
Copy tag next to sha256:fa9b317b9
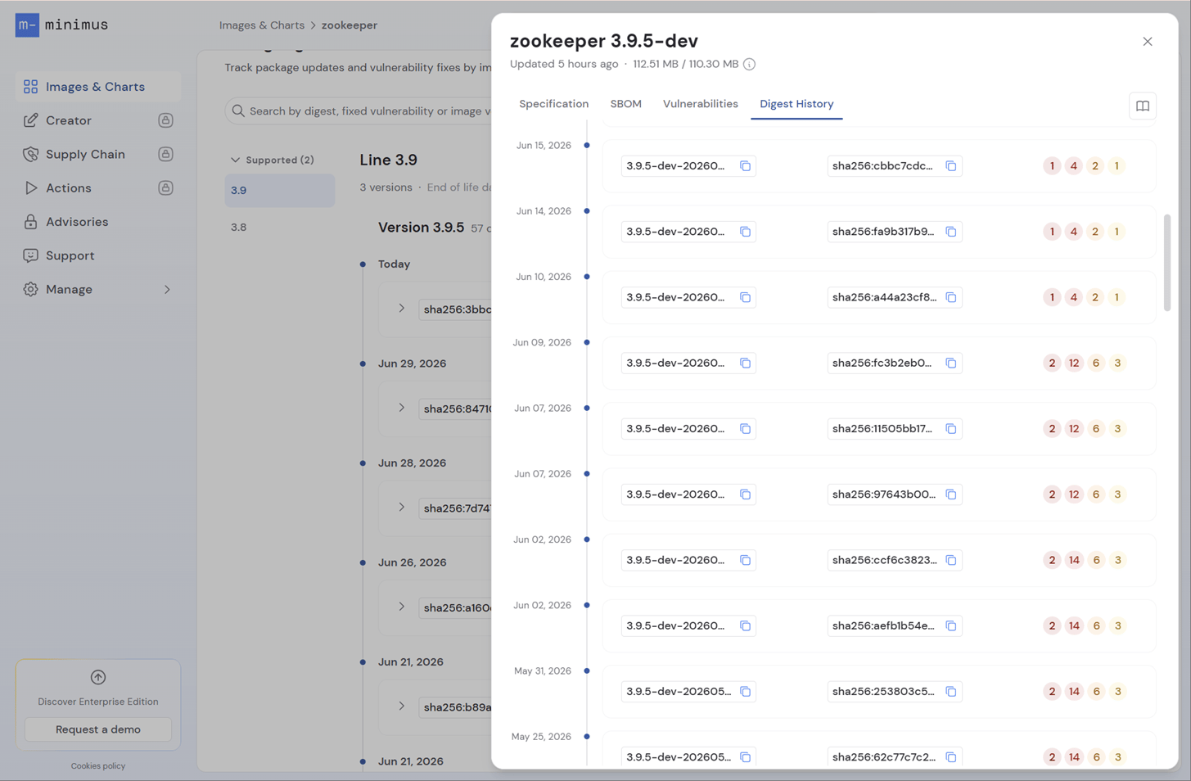coord(745,232)
